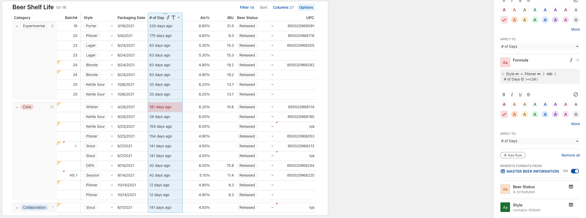Click the 224 days ago cell
Screen dimensions: 586x218
[x=165, y=26]
